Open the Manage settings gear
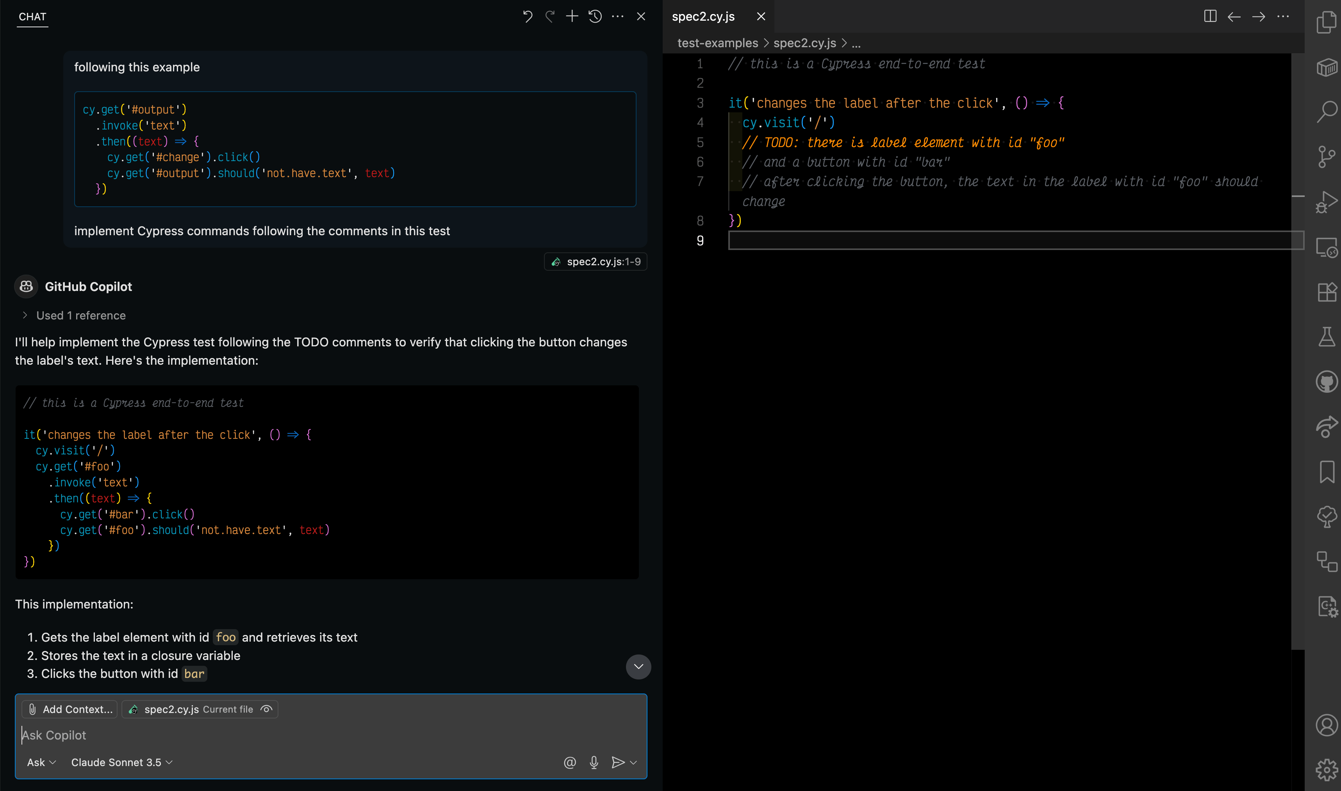This screenshot has height=791, width=1341. click(x=1327, y=770)
